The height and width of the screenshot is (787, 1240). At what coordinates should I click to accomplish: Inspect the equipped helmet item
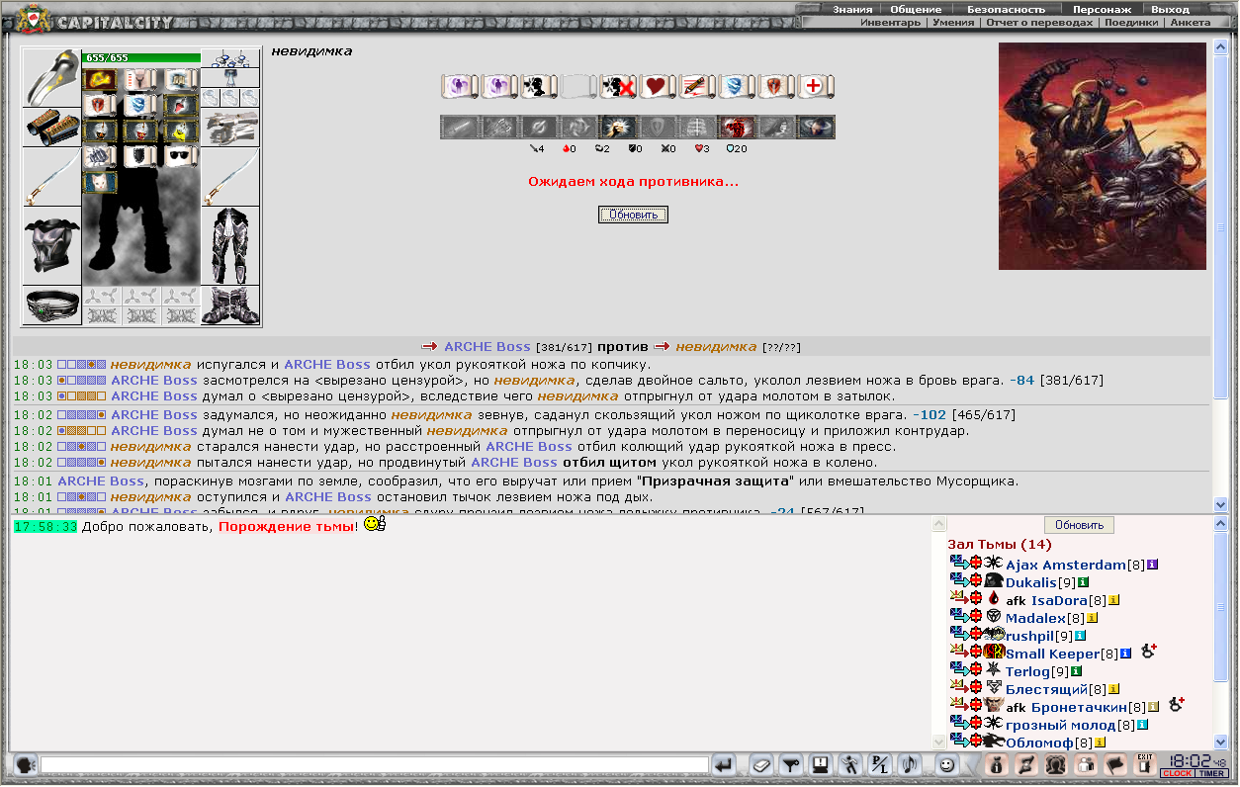tap(51, 77)
